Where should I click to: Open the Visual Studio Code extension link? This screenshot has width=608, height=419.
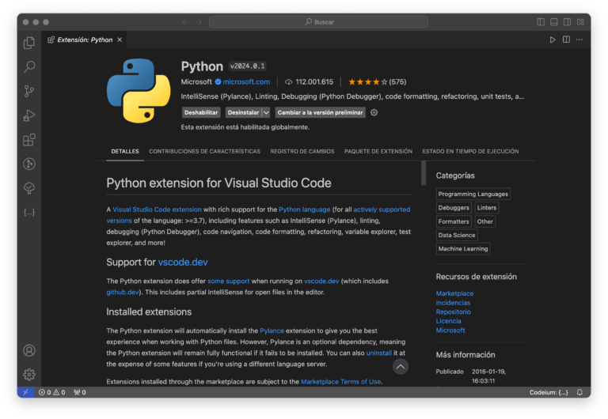tap(157, 209)
